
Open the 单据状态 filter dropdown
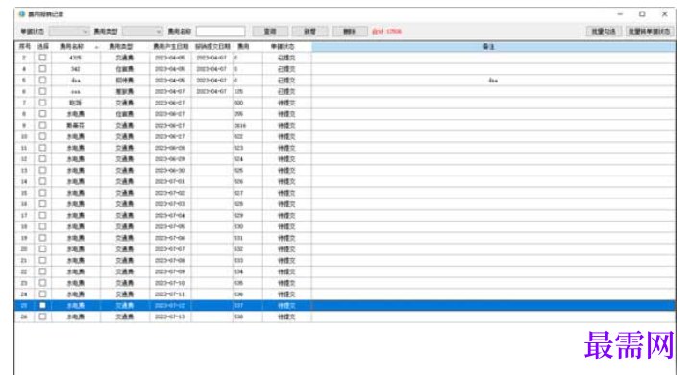point(69,32)
